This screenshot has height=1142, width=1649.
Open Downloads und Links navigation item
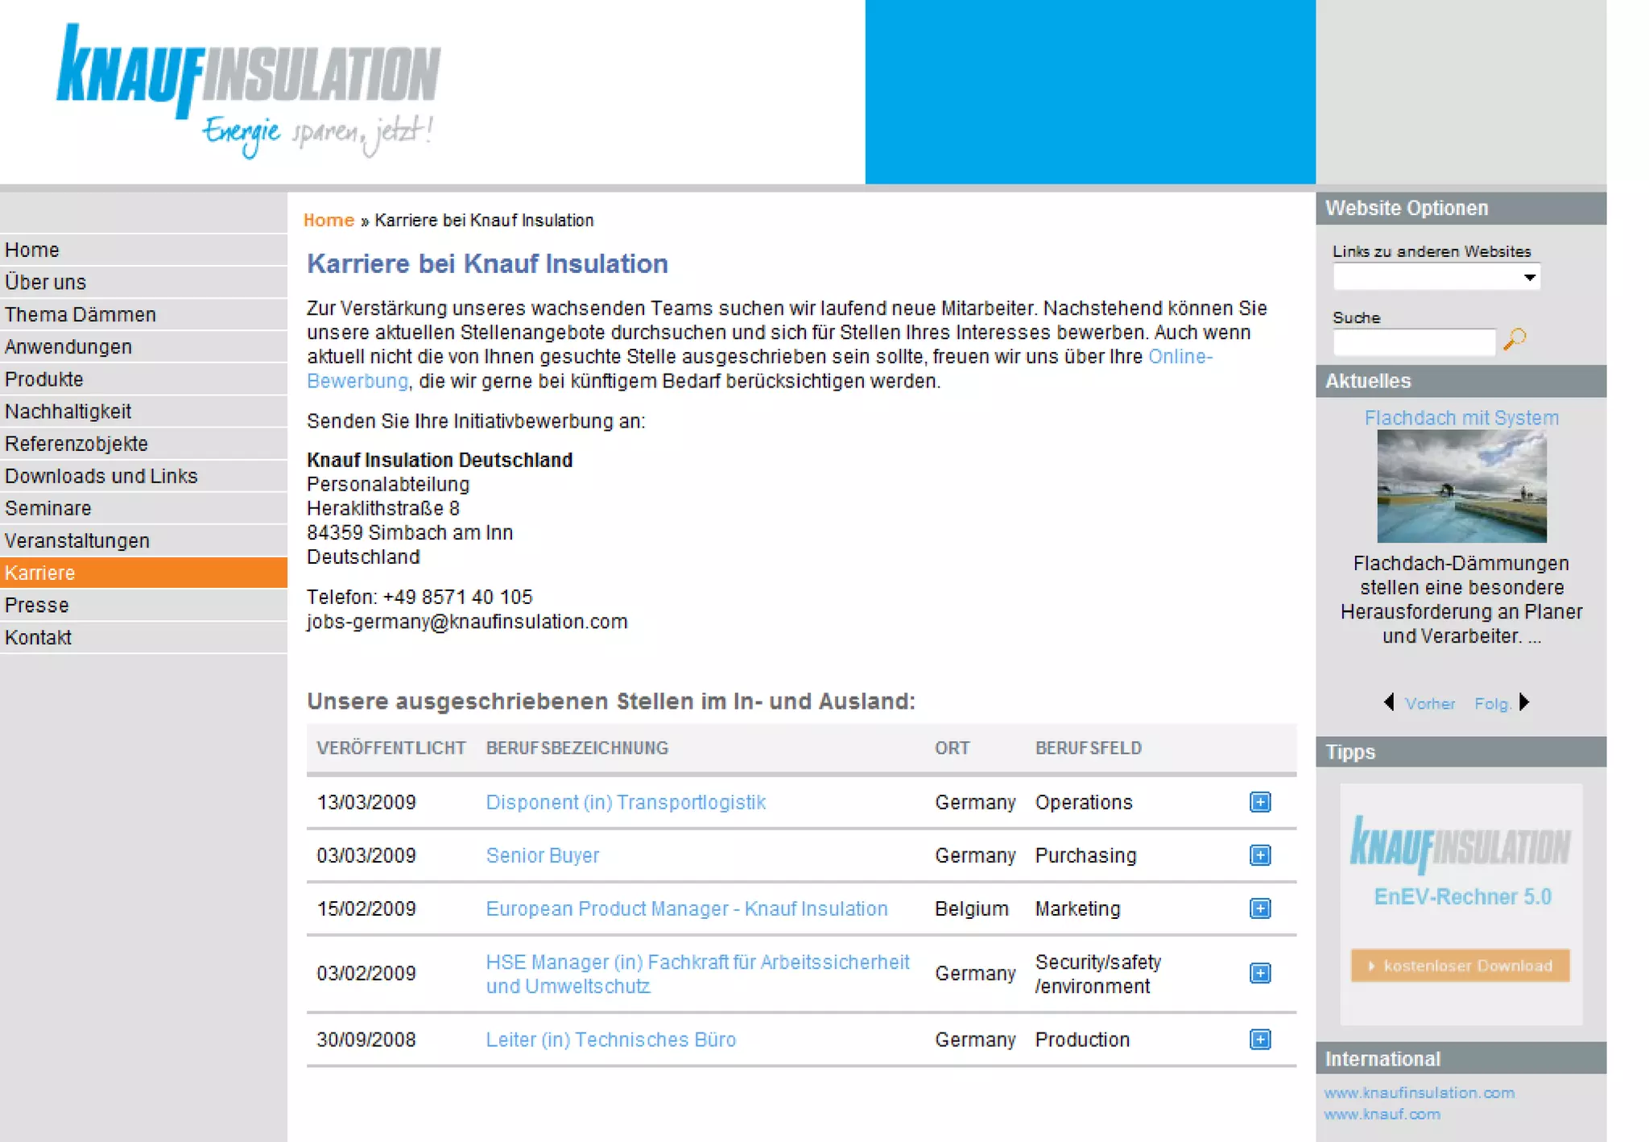pyautogui.click(x=101, y=476)
